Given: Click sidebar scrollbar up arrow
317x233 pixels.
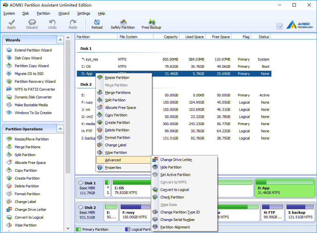Looking at the screenshot, I should pos(68,37).
